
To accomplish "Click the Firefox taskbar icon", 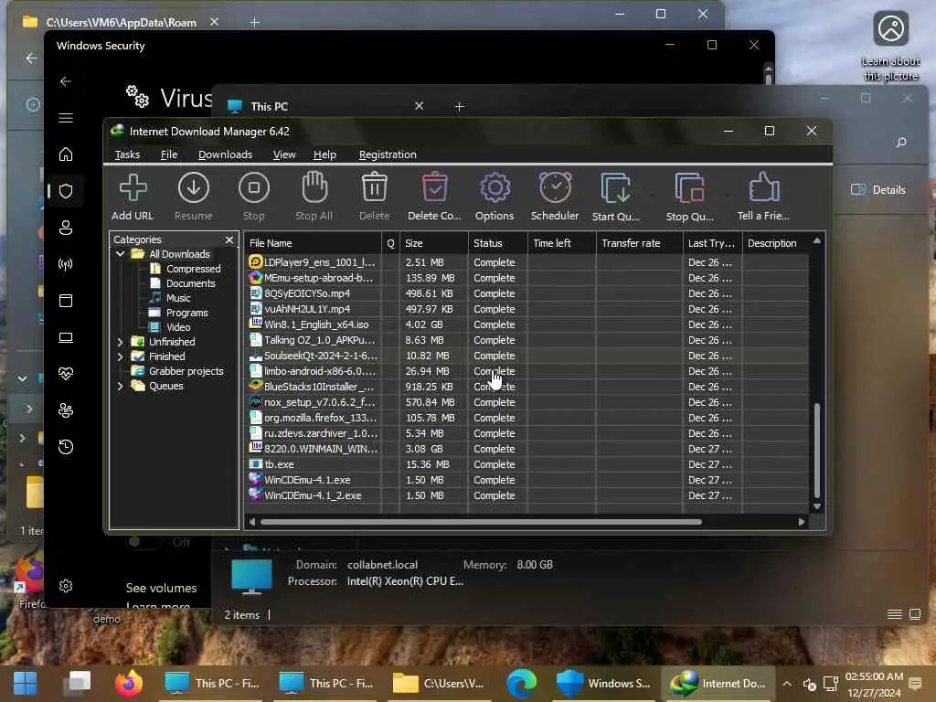I will coord(129,683).
